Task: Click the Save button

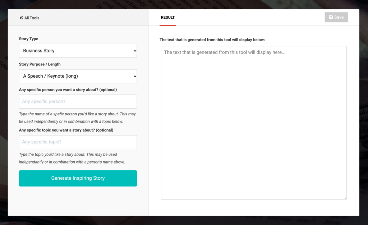Action: point(336,17)
